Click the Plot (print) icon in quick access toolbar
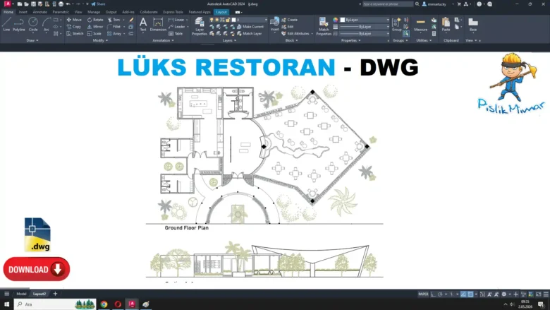Screen dimensions: 550x310 click(61, 4)
